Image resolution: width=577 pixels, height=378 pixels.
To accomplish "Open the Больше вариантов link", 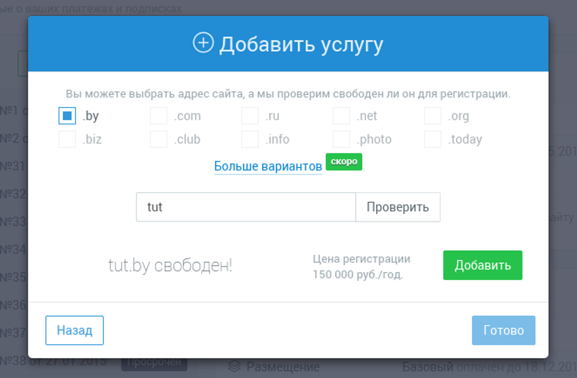I will [268, 166].
